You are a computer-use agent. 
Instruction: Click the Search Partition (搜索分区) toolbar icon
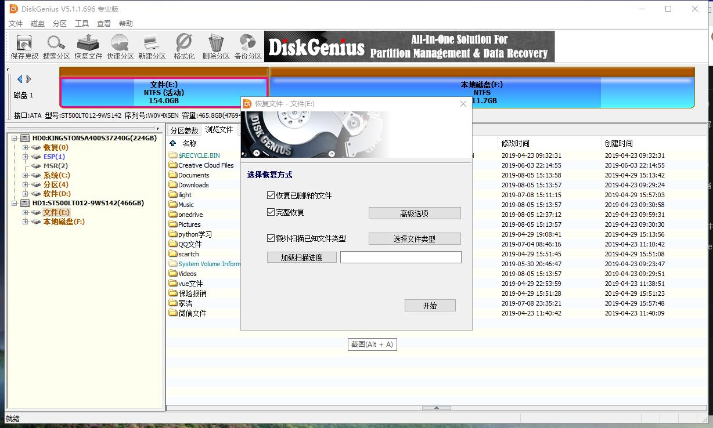[x=56, y=46]
